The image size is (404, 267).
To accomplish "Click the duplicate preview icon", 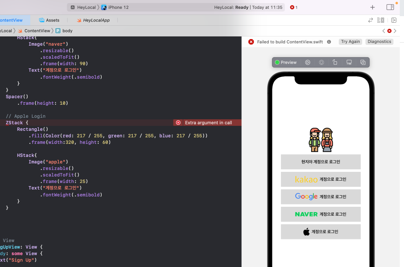I will point(363,63).
